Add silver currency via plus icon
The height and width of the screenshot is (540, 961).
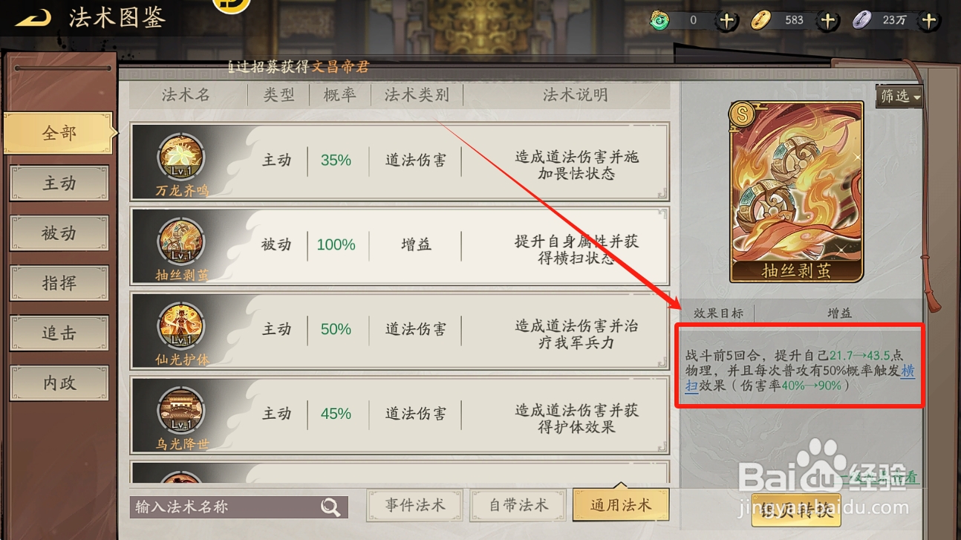tap(928, 20)
